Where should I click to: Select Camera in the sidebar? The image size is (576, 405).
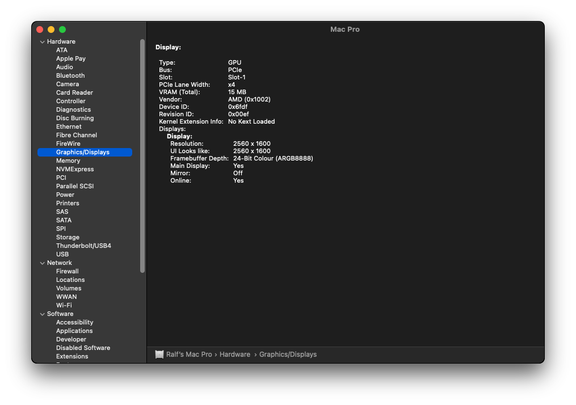click(68, 84)
